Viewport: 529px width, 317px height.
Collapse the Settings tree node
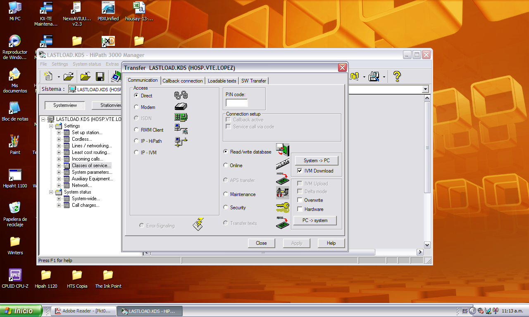click(52, 126)
